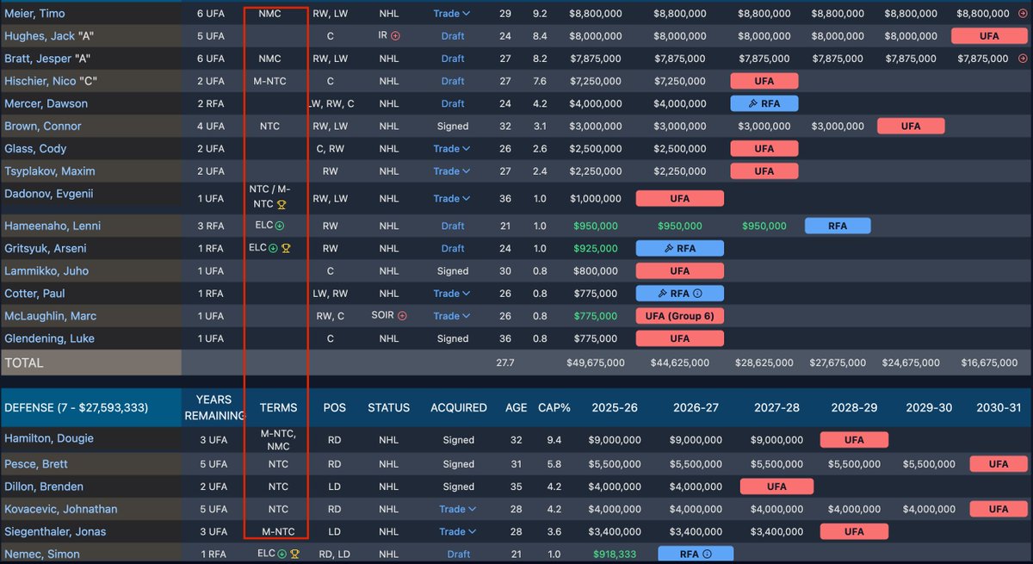Image resolution: width=1033 pixels, height=564 pixels.
Task: Click the trophy icon in Nemec's terms
Action: [x=295, y=554]
